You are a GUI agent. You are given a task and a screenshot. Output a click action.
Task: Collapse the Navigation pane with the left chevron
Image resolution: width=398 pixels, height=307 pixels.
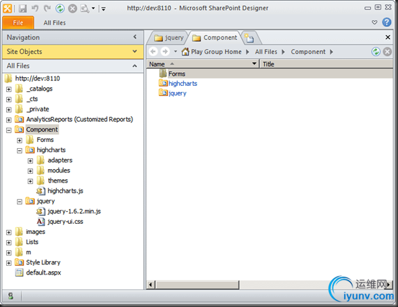coord(135,37)
